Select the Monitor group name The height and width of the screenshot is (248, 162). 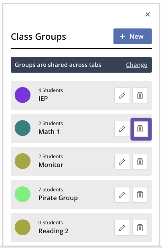(51, 165)
